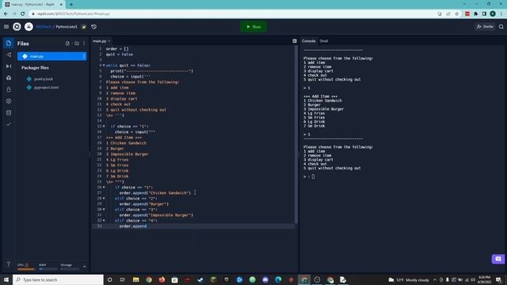
Task: Open the weather widget in taskbar
Action: 409,279
